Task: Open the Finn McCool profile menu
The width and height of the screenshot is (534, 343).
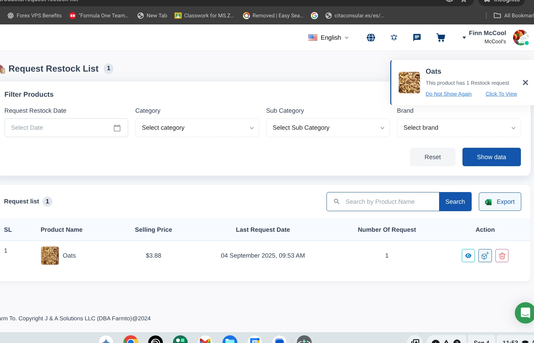Action: pyautogui.click(x=487, y=37)
